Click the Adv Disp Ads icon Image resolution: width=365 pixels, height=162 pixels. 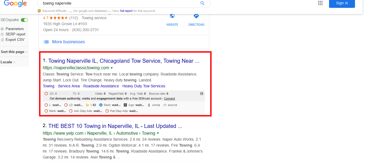tap(71, 111)
